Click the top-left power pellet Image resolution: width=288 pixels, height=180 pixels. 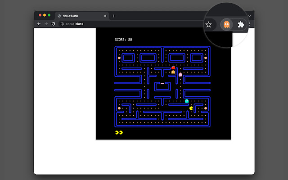(119, 58)
